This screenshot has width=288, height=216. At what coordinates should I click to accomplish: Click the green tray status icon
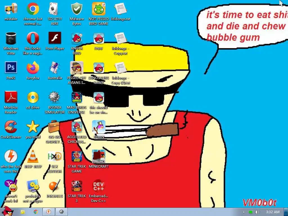251,212
